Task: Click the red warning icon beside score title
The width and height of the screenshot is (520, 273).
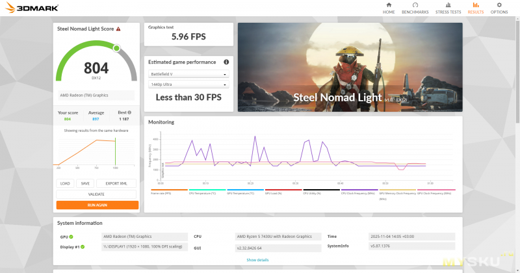Action: tap(118, 29)
